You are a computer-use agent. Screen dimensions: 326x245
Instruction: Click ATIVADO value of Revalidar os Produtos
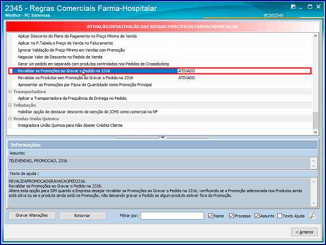(x=187, y=77)
